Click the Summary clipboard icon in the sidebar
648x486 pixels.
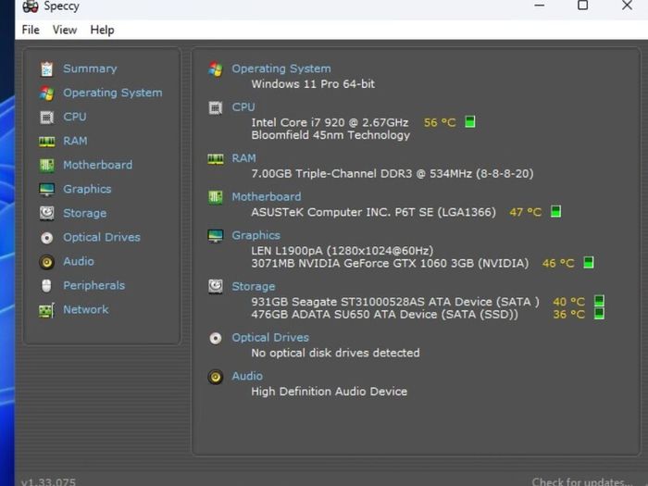click(46, 69)
